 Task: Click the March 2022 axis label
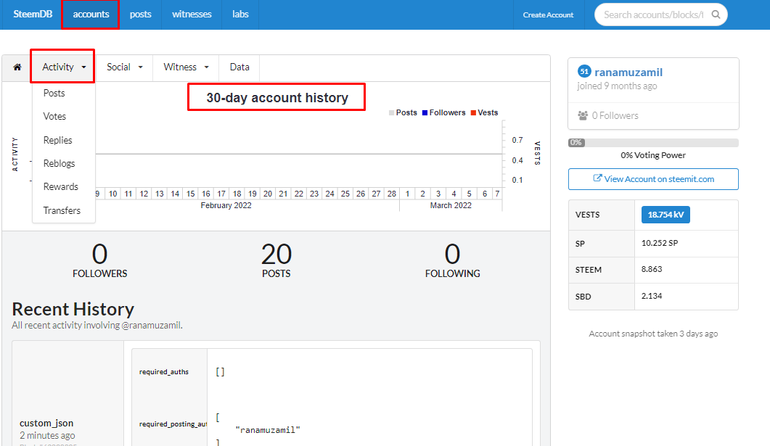tap(451, 205)
